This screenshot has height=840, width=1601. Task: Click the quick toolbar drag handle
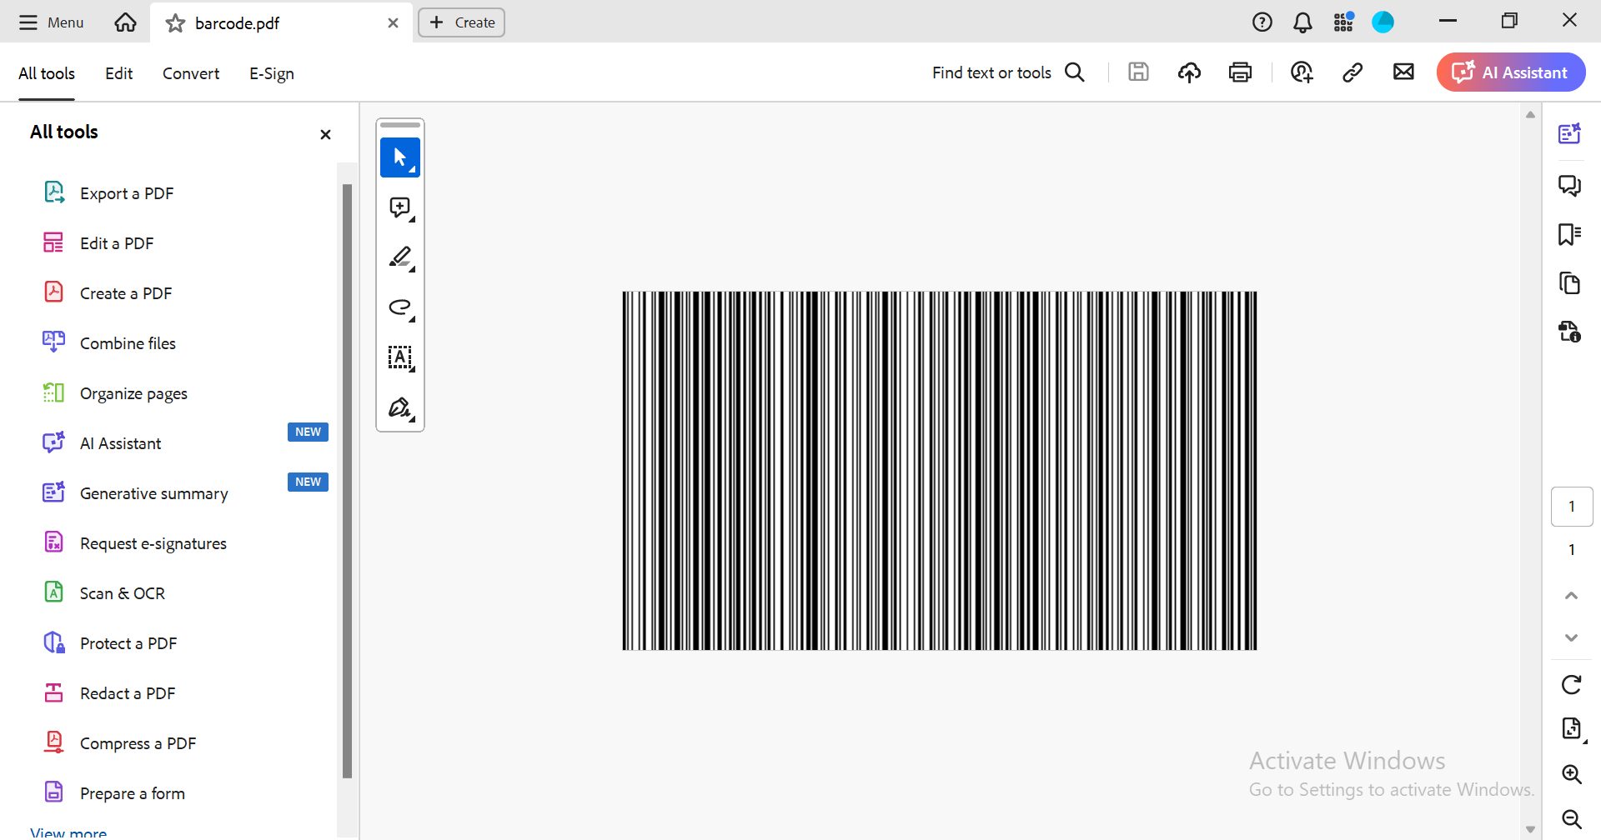pos(400,125)
